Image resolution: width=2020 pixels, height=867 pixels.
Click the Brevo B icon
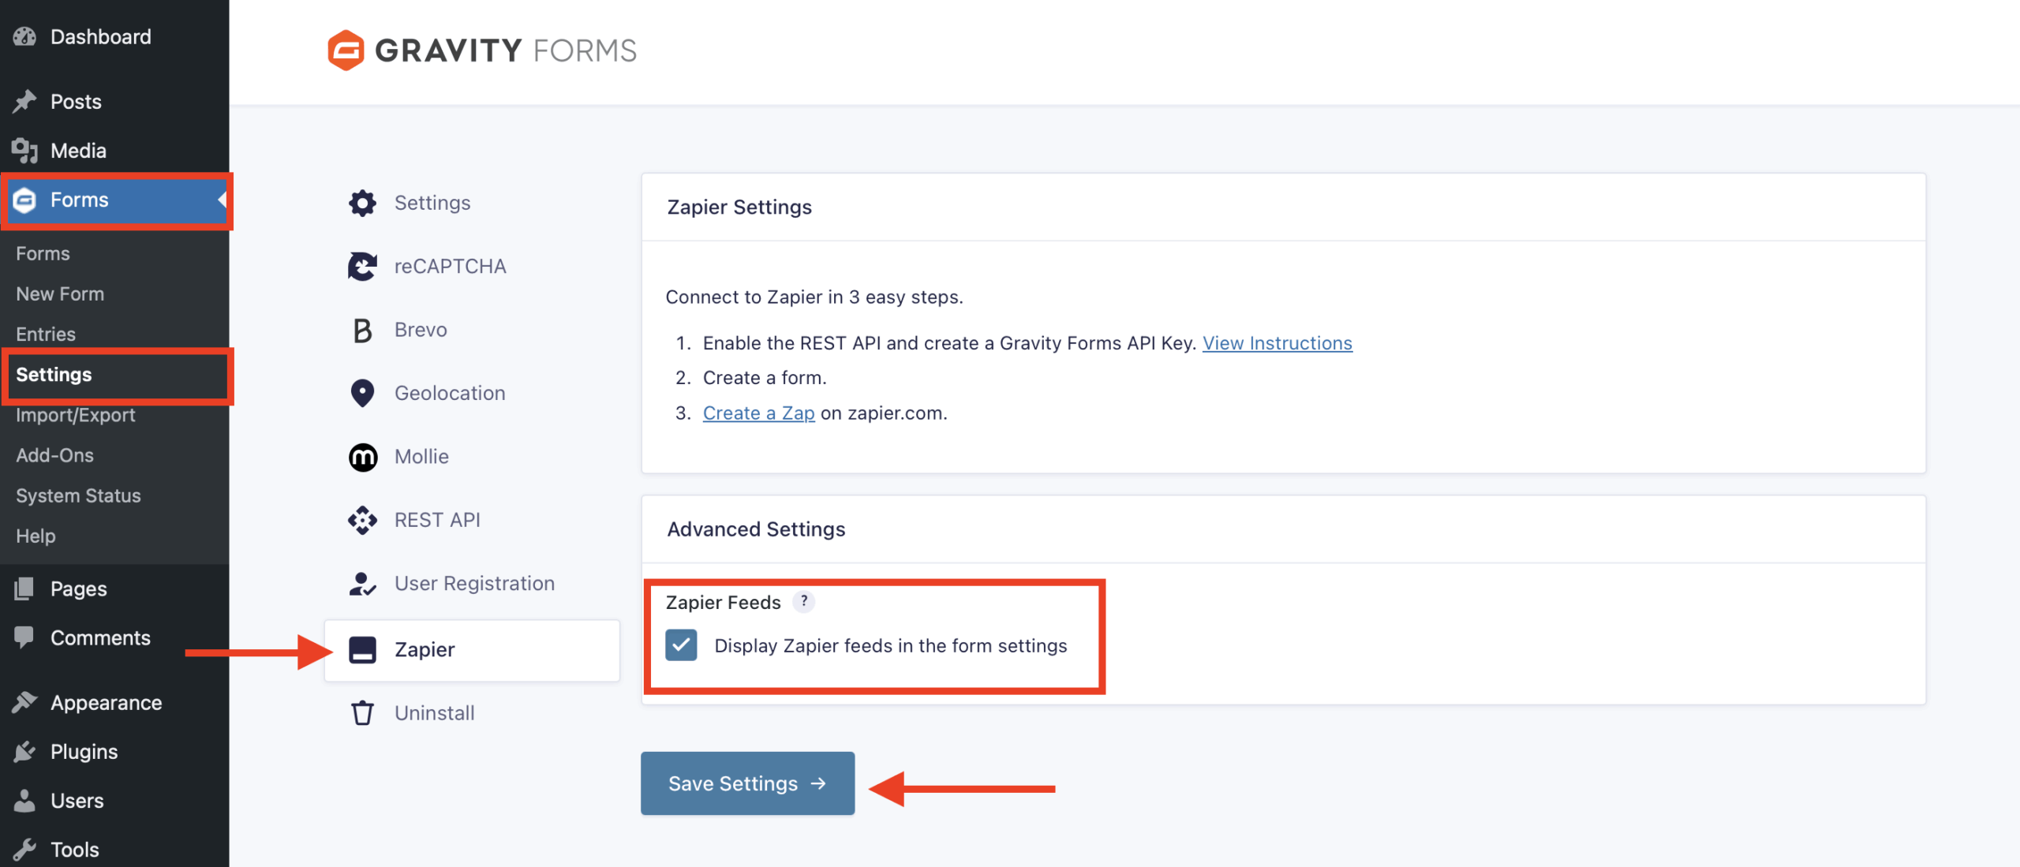tap(362, 330)
